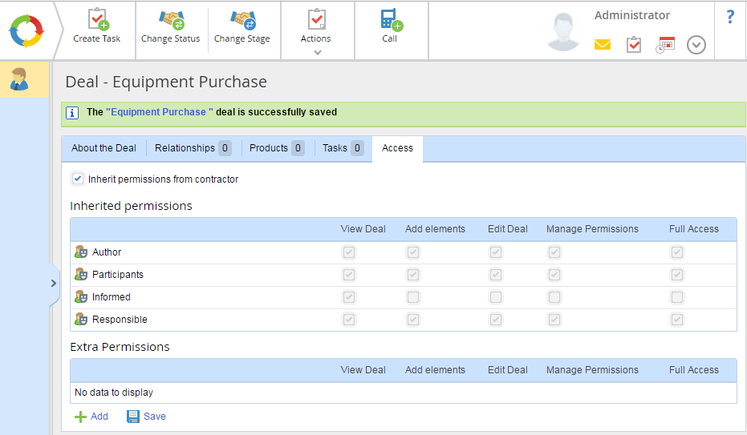Click the Administrator user name
747x435 pixels.
[x=631, y=15]
